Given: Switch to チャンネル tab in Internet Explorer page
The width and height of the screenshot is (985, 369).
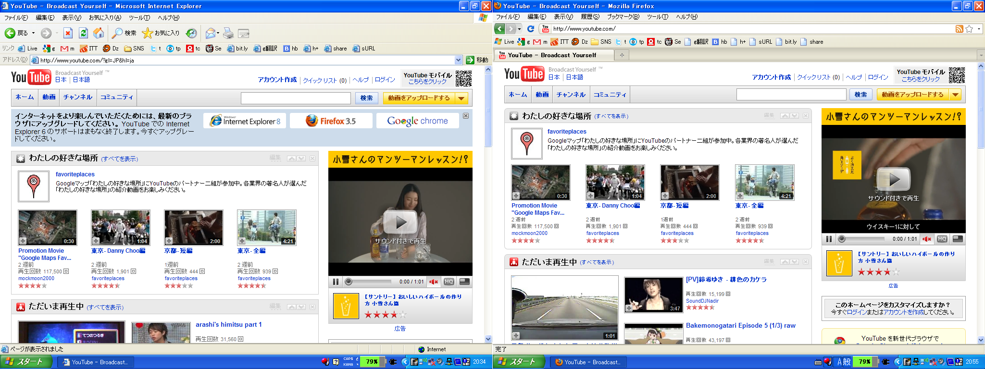Looking at the screenshot, I should 78,97.
